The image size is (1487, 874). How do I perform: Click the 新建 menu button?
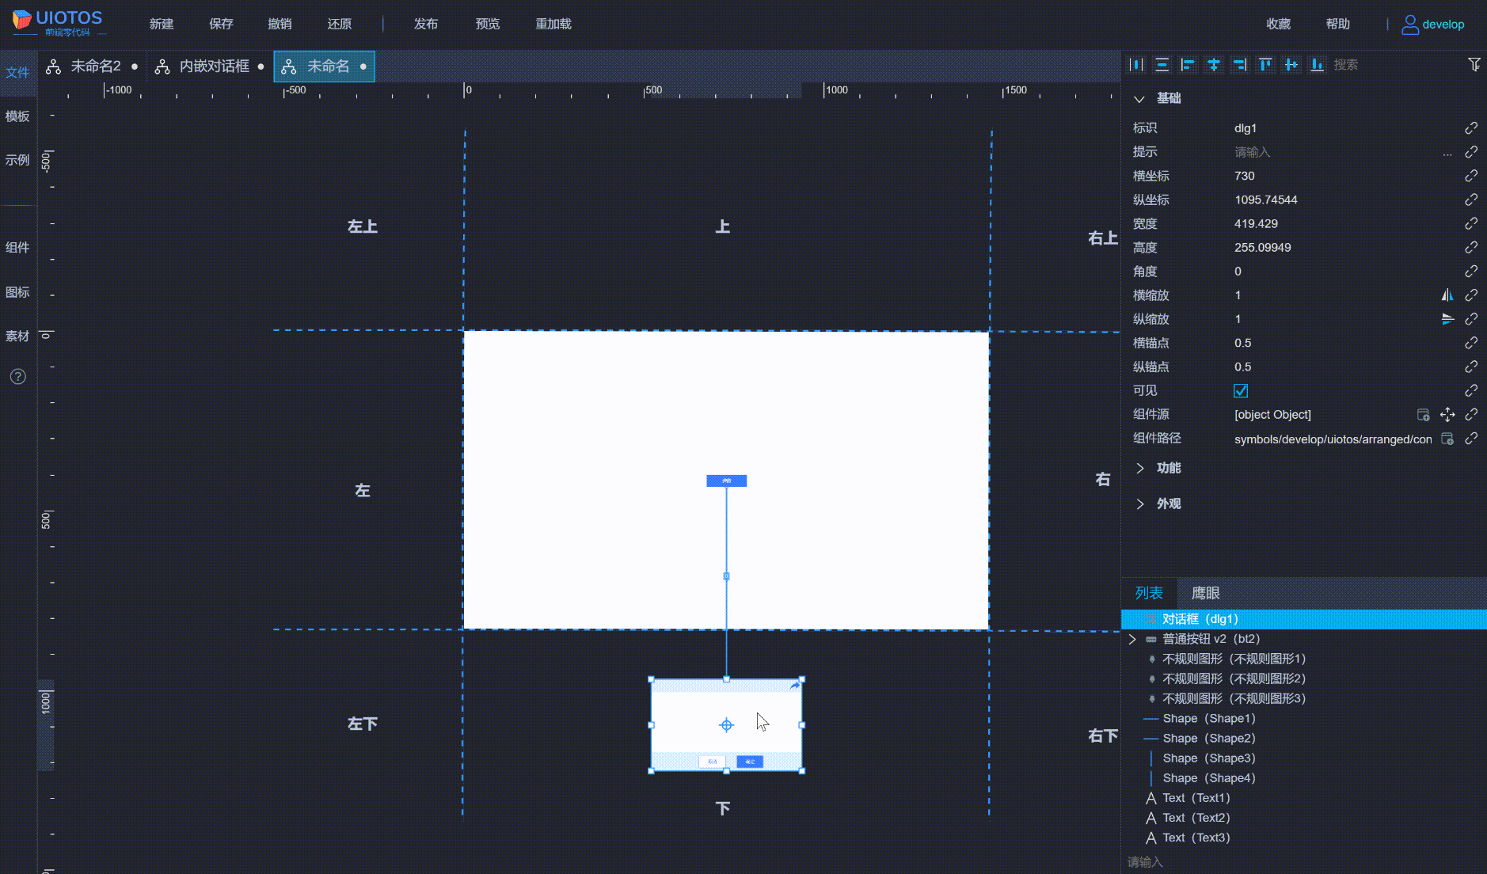(162, 25)
